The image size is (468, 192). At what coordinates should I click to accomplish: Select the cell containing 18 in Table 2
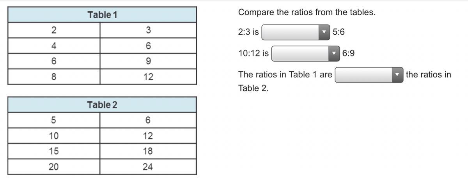[x=148, y=151]
